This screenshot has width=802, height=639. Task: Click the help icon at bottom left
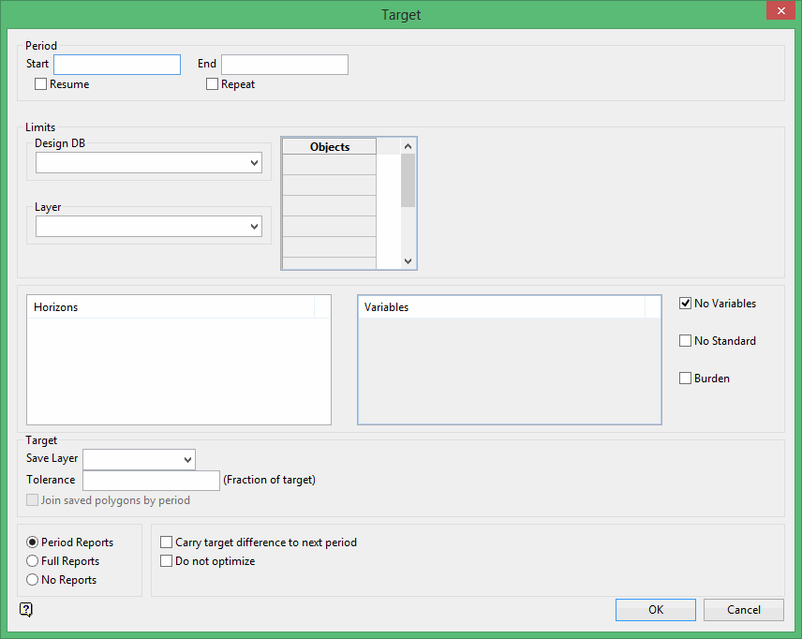click(26, 610)
